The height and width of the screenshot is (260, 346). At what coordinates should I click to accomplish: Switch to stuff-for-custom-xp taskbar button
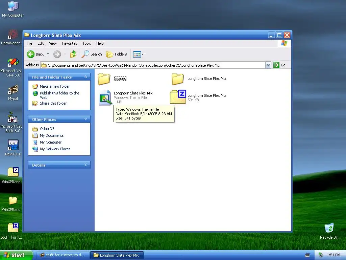[62, 255]
